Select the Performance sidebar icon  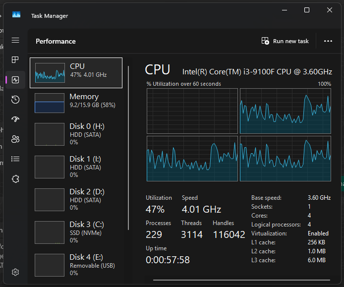point(15,80)
